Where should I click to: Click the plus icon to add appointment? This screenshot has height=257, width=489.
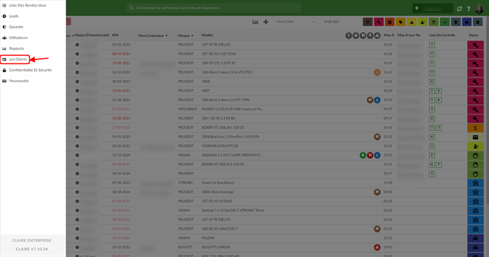(x=266, y=22)
